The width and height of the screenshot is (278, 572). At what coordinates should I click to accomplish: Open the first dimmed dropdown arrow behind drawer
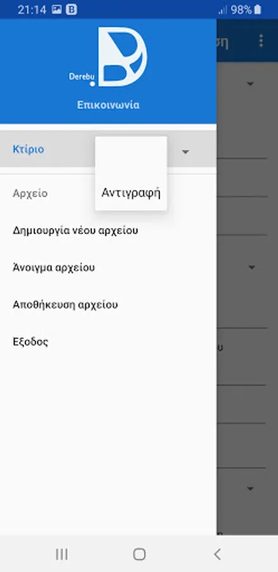pyautogui.click(x=250, y=84)
